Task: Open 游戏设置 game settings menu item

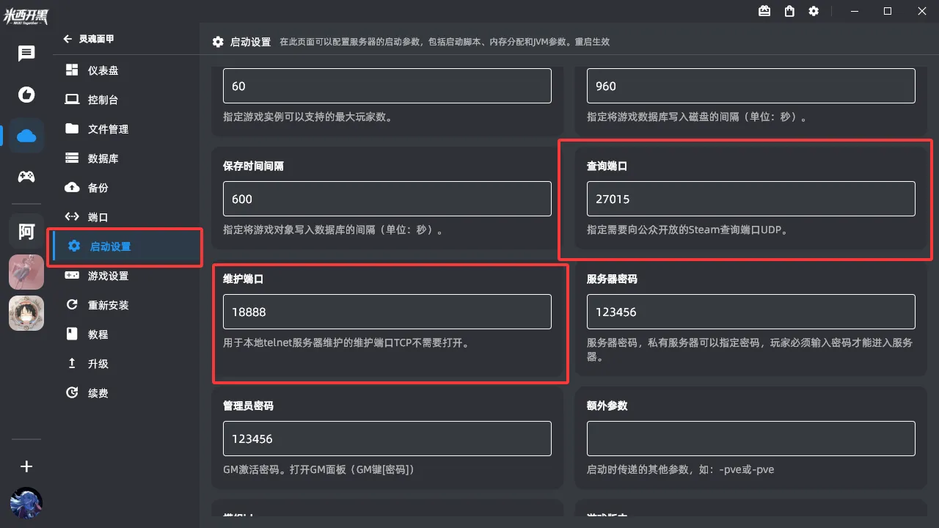Action: click(x=126, y=276)
